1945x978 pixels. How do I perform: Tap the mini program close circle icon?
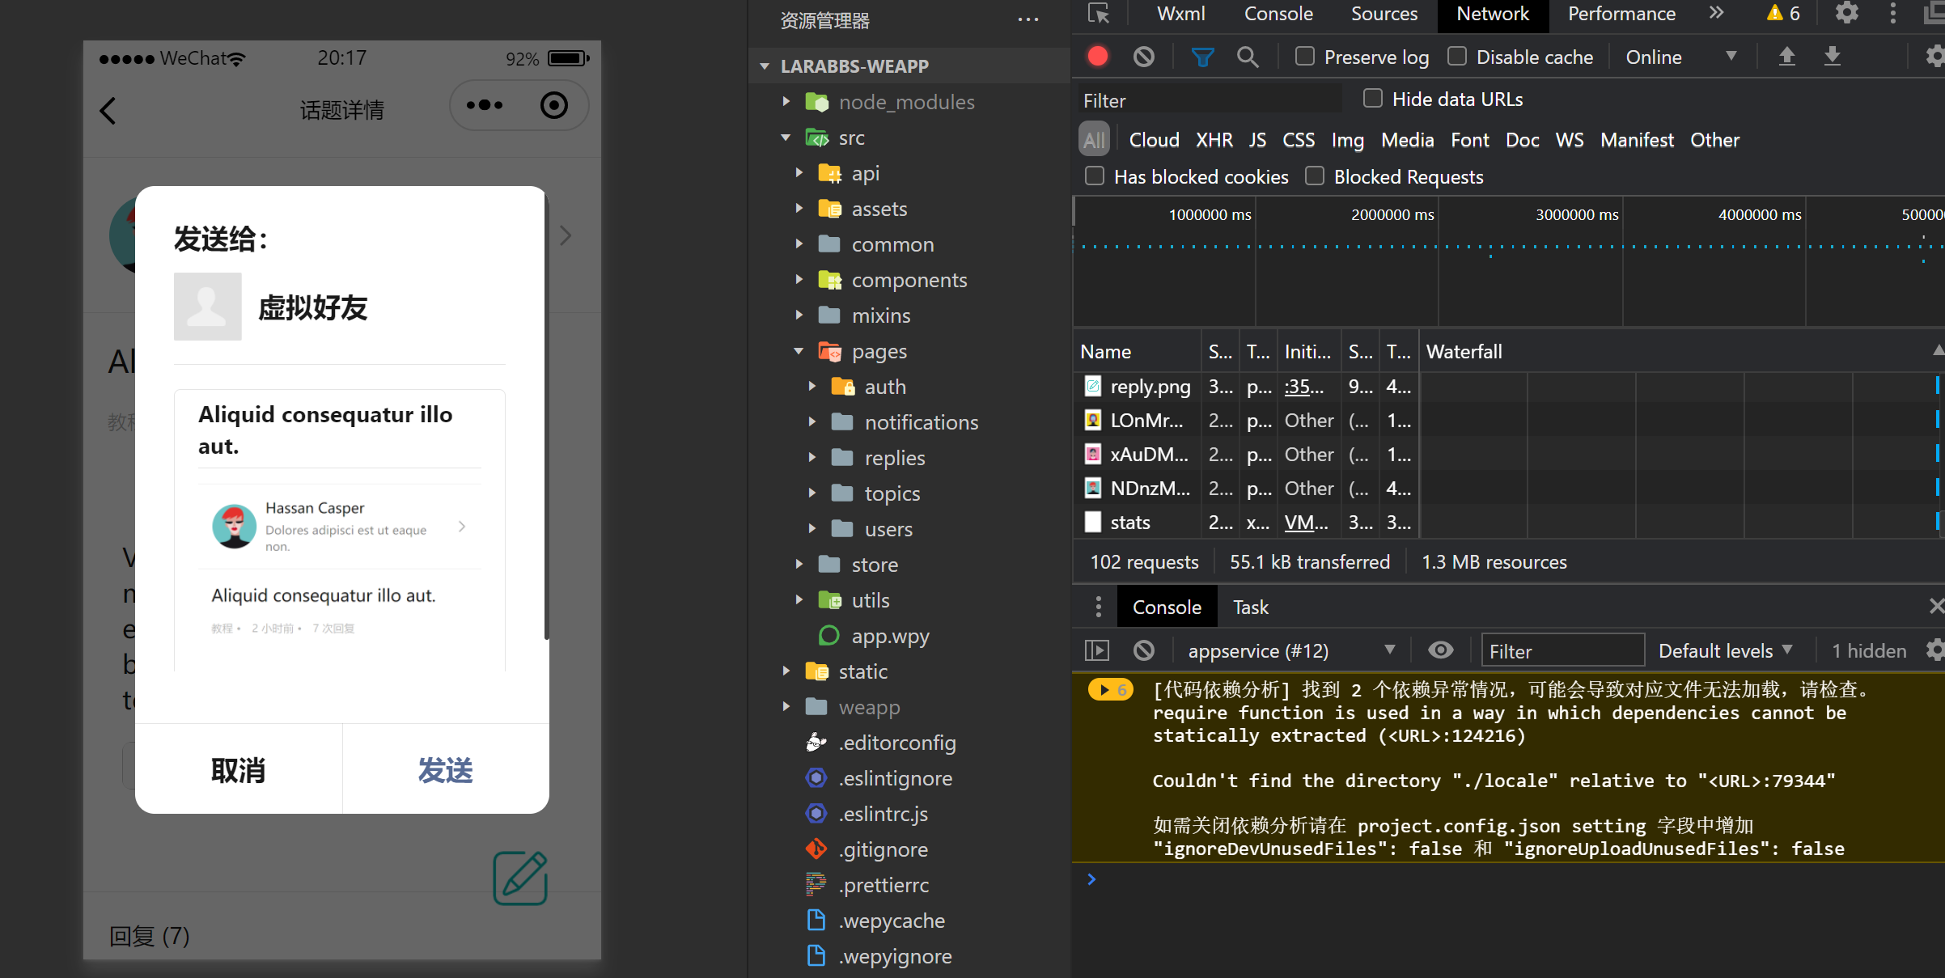(554, 105)
